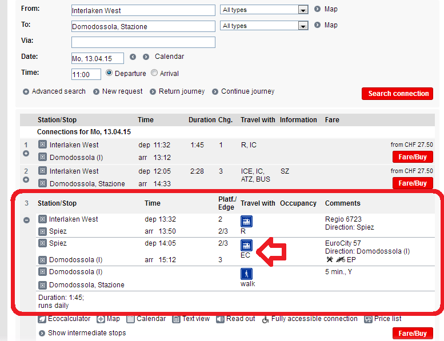The image size is (444, 341).
Task: Click station icon beside Interlaken West in connection 1
Action: coord(42,145)
